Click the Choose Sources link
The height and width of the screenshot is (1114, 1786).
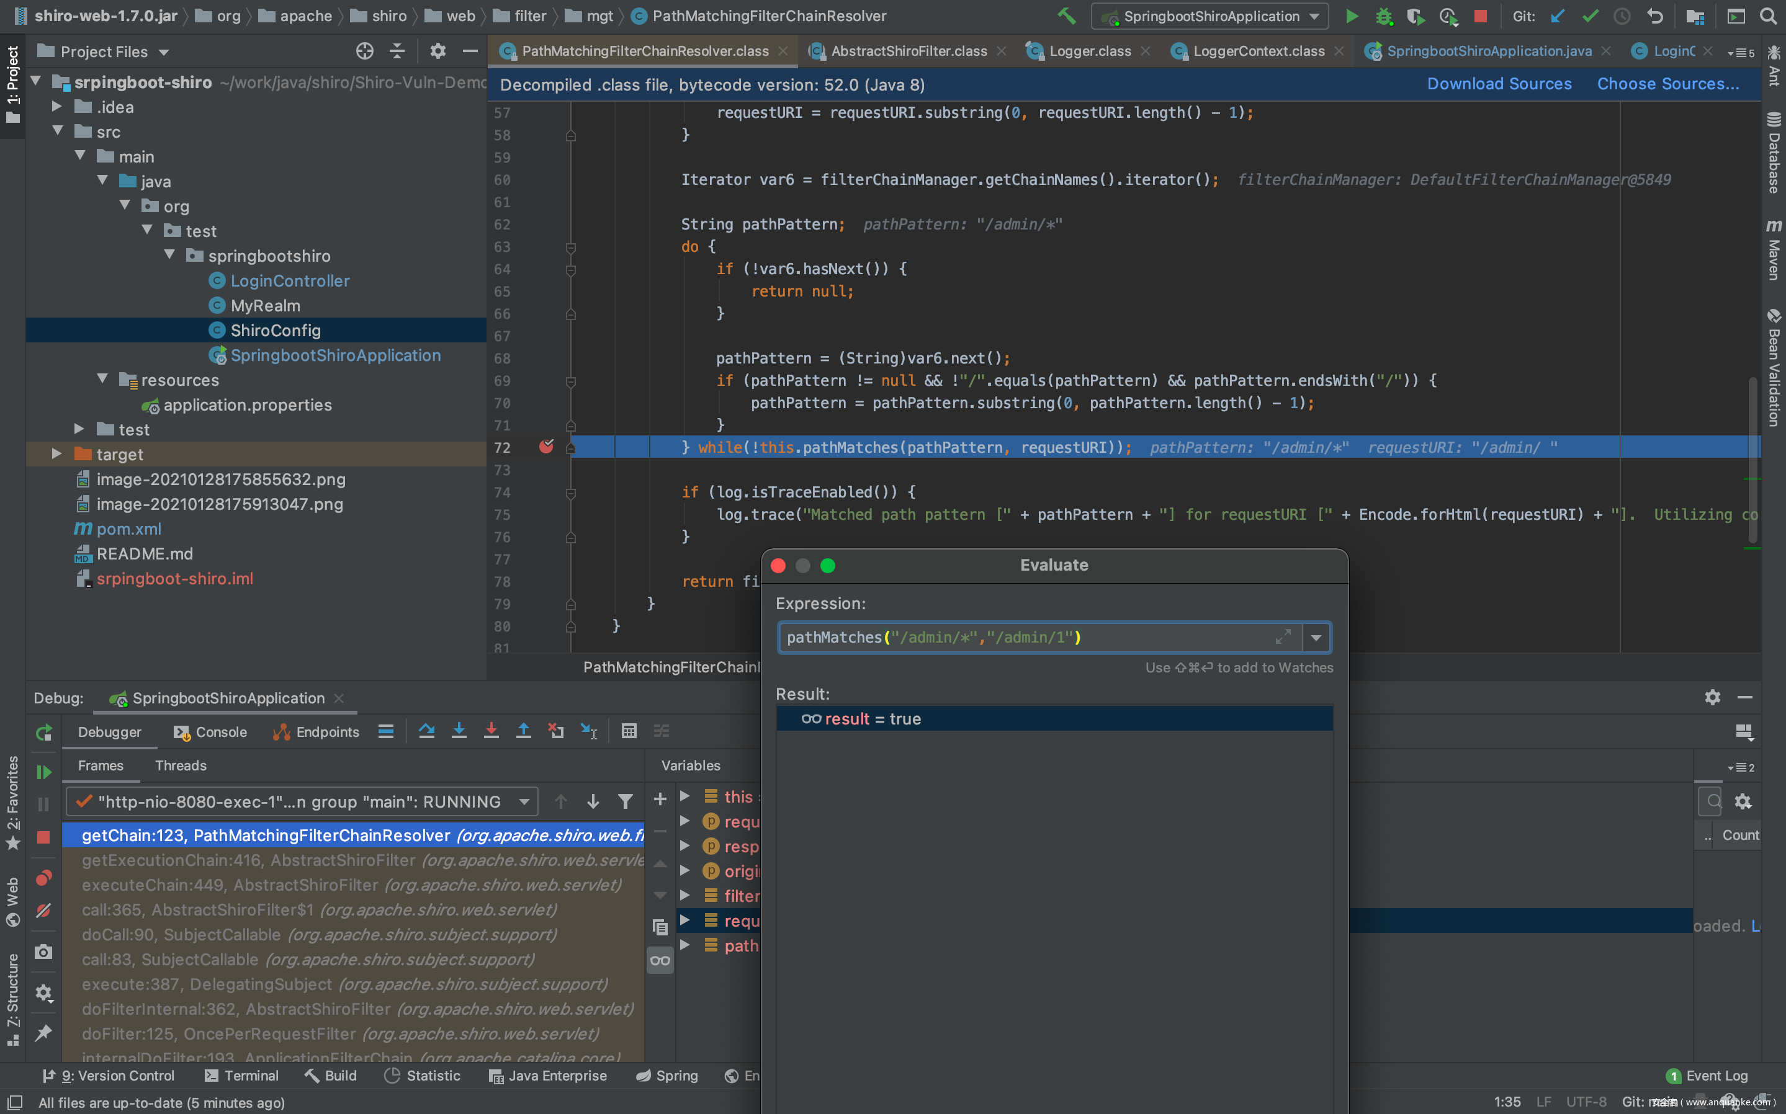1667,84
